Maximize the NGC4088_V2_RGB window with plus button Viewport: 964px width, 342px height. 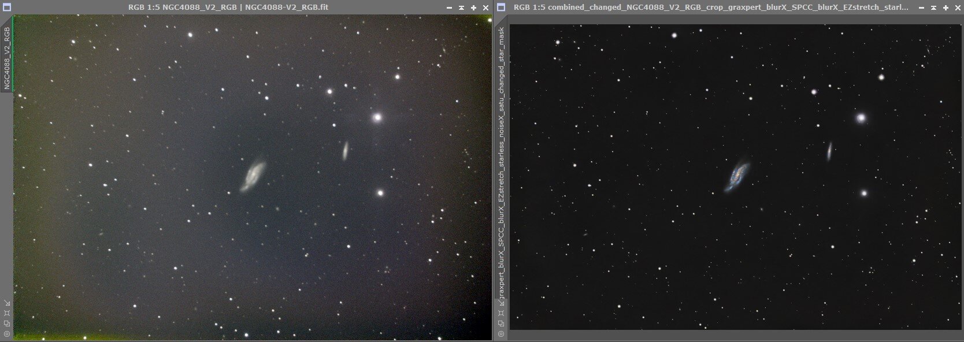tap(473, 8)
